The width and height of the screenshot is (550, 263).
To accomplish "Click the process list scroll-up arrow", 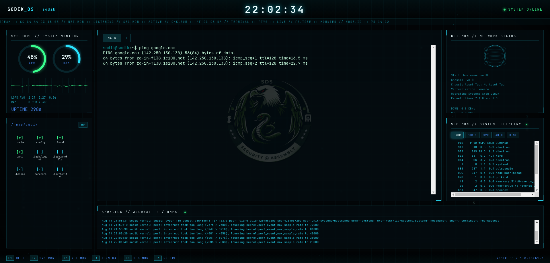I will point(537,143).
